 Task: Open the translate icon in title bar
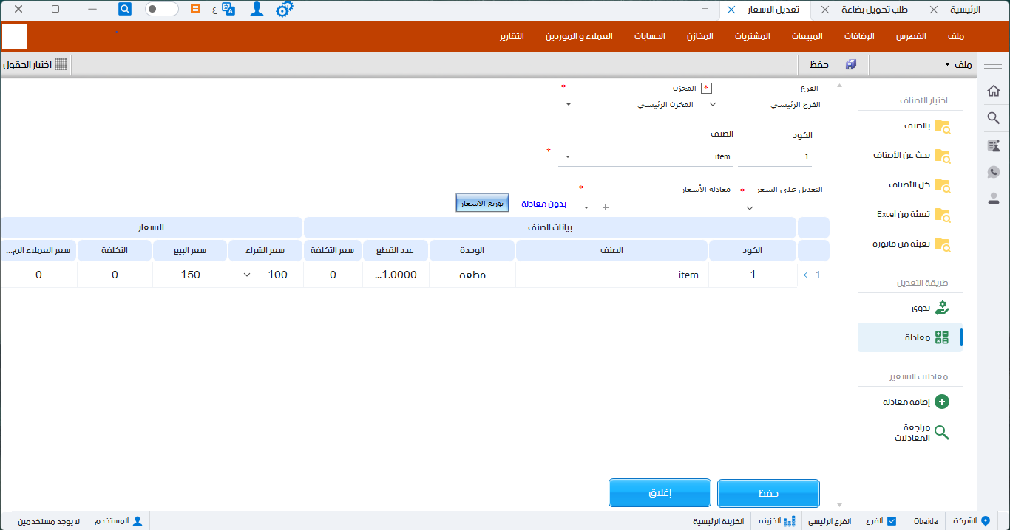pos(228,10)
